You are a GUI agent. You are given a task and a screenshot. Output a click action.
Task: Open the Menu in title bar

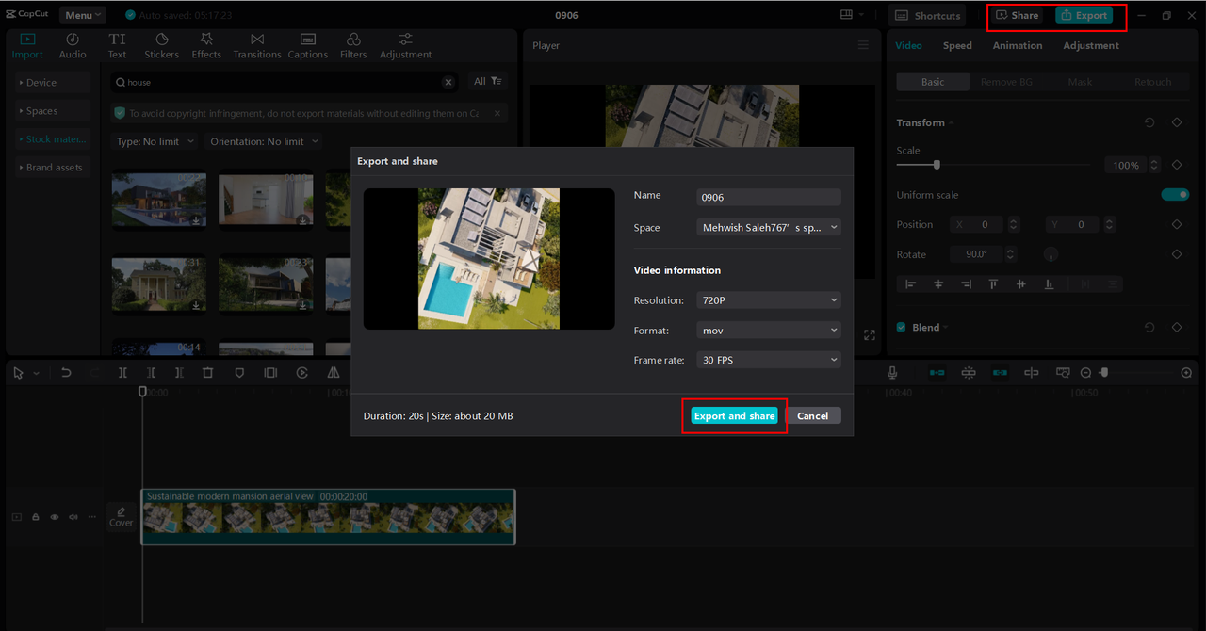[82, 15]
